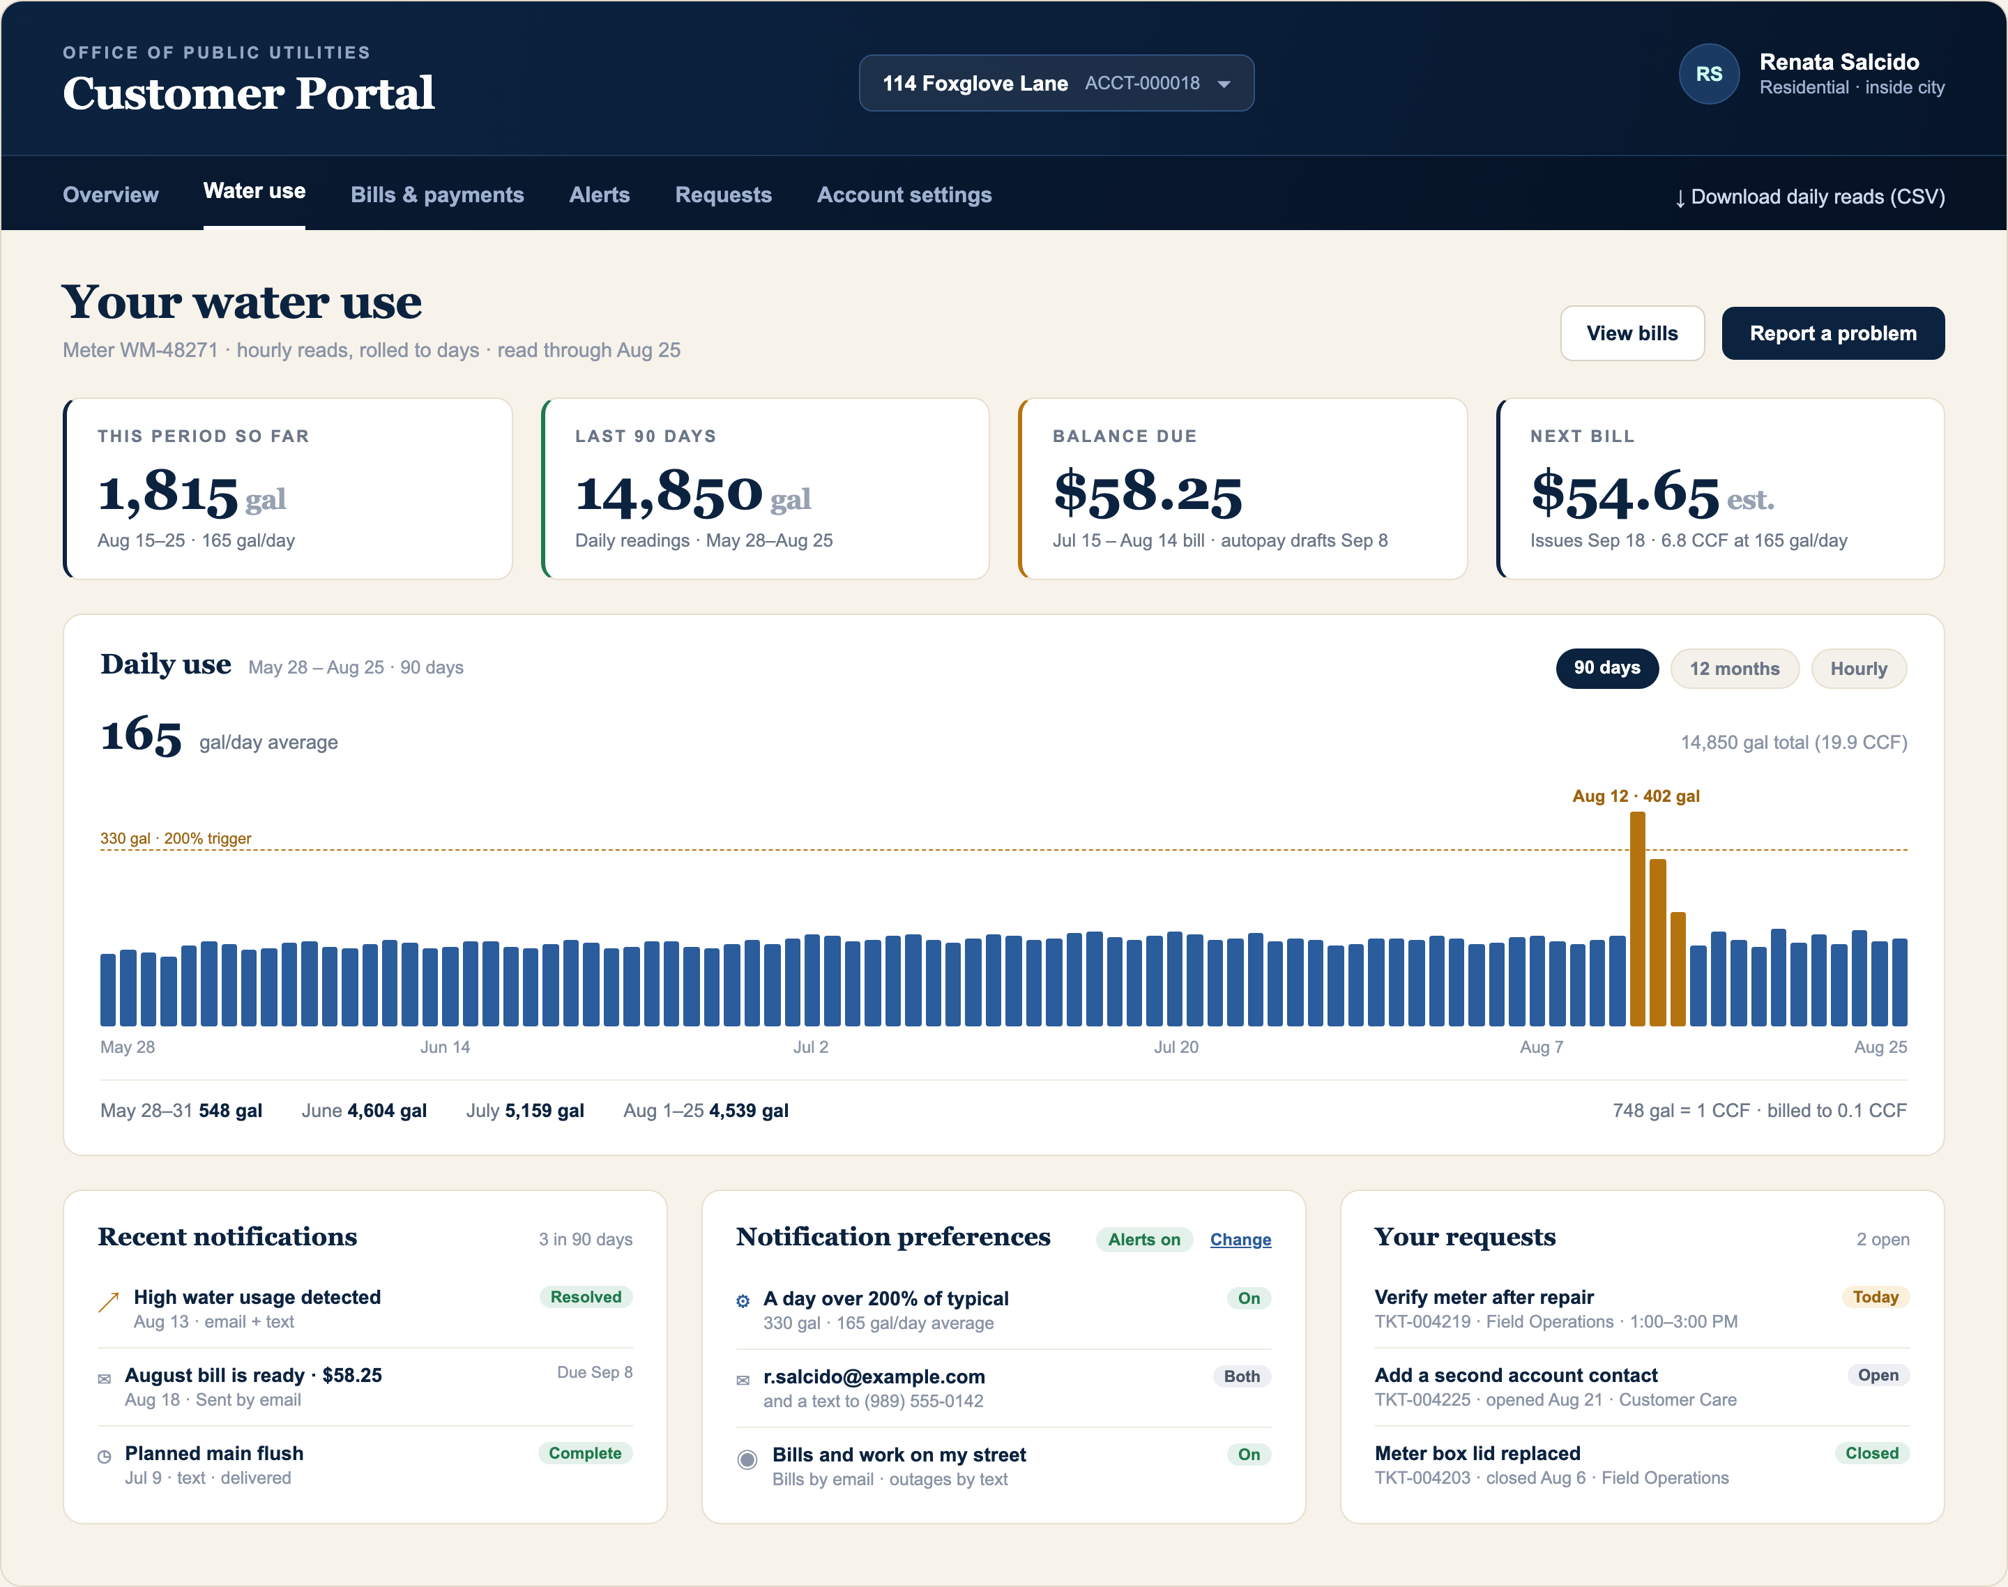The height and width of the screenshot is (1587, 2008).
Task: Click the View bills button
Action: [x=1631, y=333]
